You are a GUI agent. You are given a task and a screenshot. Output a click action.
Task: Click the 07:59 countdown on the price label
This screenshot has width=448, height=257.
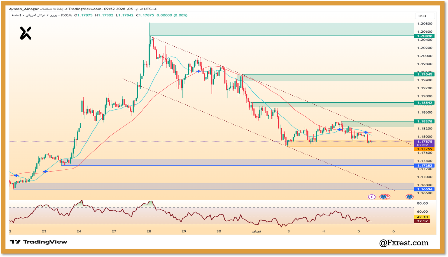423,145
